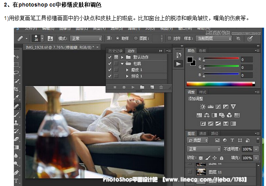This screenshot has width=266, height=186.
Task: Select the Eyedropper tool
Action: tap(17, 97)
